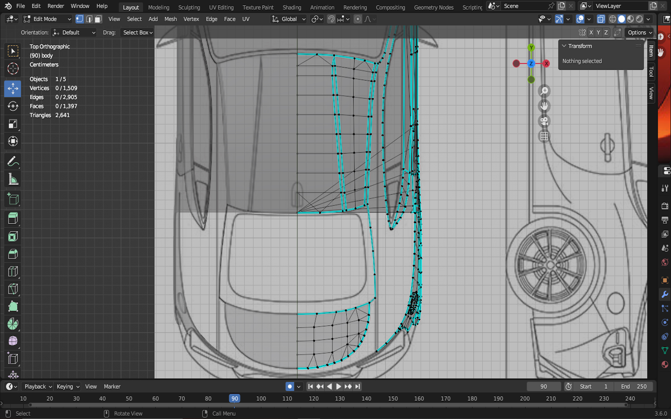Activate the Extrude Region tool
This screenshot has width=671, height=419.
tap(13, 218)
